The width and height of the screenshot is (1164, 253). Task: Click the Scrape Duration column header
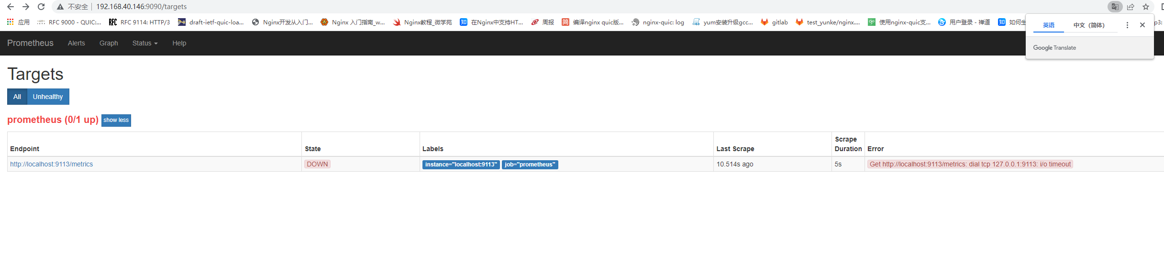click(848, 144)
